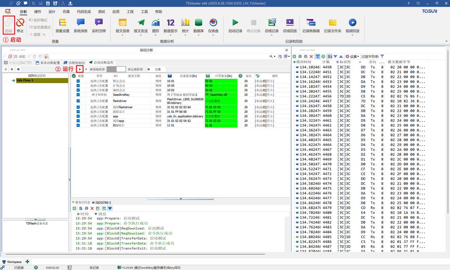Viewport: 450px width, 270px height.
Task: Select Uds Flow 1 in the tree
Action: pos(25,81)
